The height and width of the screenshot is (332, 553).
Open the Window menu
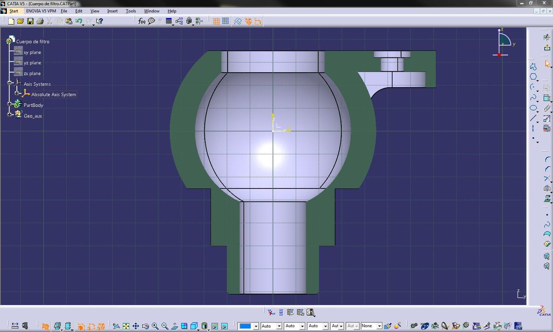point(151,11)
